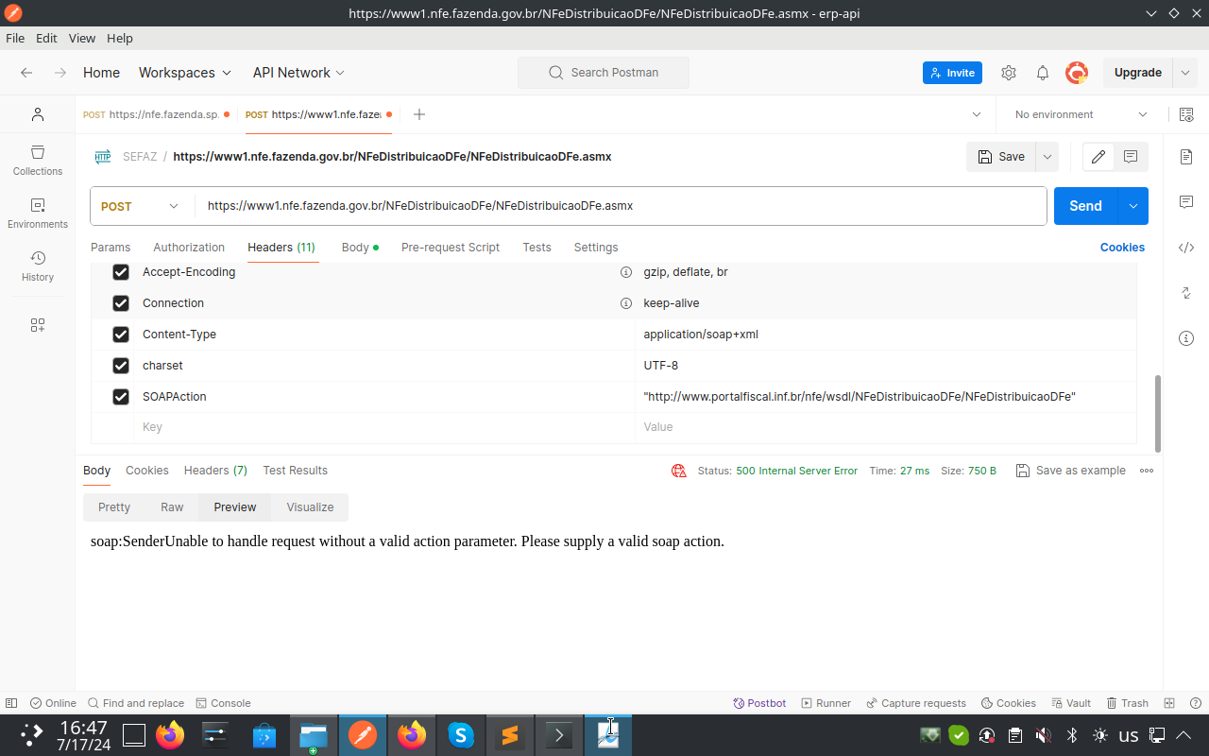1209x756 pixels.
Task: Expand the Upgrade dropdown arrow
Action: (x=1185, y=73)
